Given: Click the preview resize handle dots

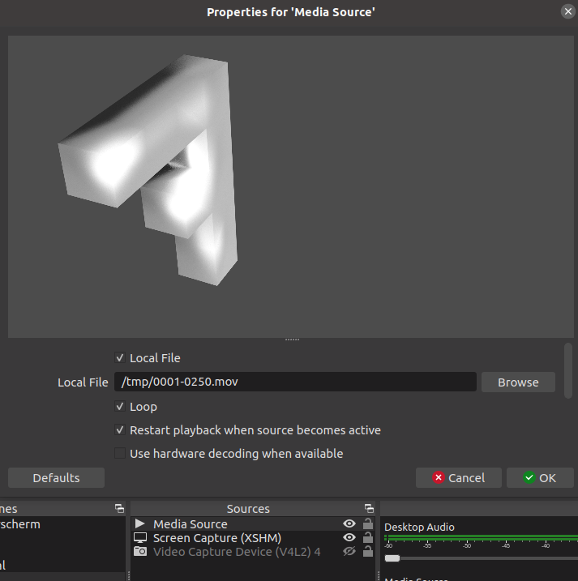Looking at the screenshot, I should pos(292,340).
